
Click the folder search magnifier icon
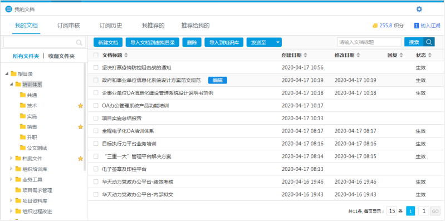(79, 42)
